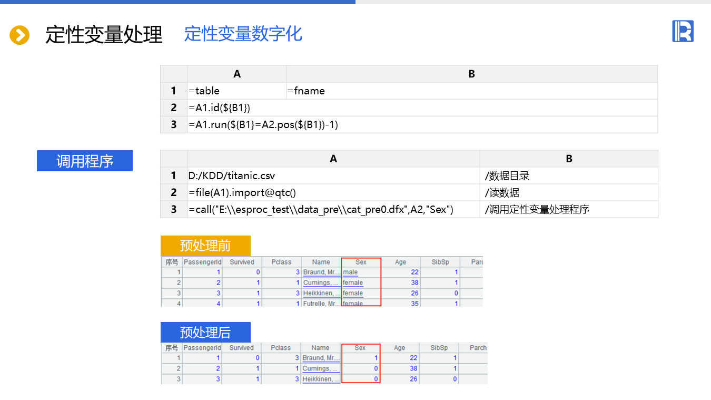Click row number 2 beside =A1.id(${B1})

[x=174, y=108]
